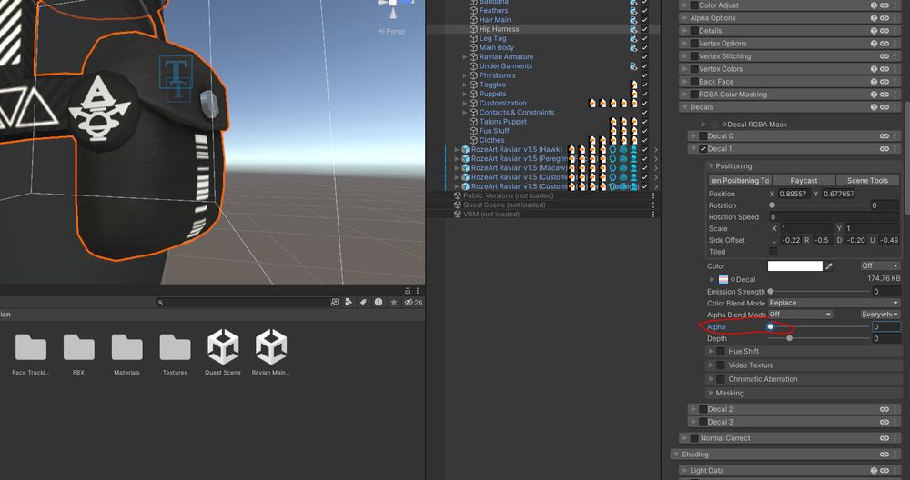910x480 pixels.
Task: Open the Alpha Blend Mode Off dropdown
Action: 800,315
